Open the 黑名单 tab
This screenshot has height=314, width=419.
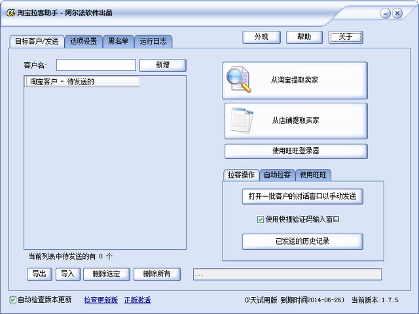click(x=118, y=41)
